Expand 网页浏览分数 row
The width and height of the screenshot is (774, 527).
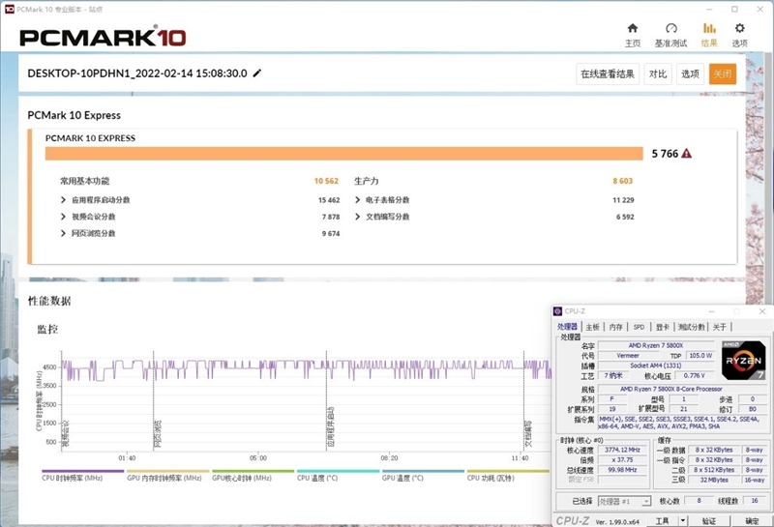click(x=63, y=233)
